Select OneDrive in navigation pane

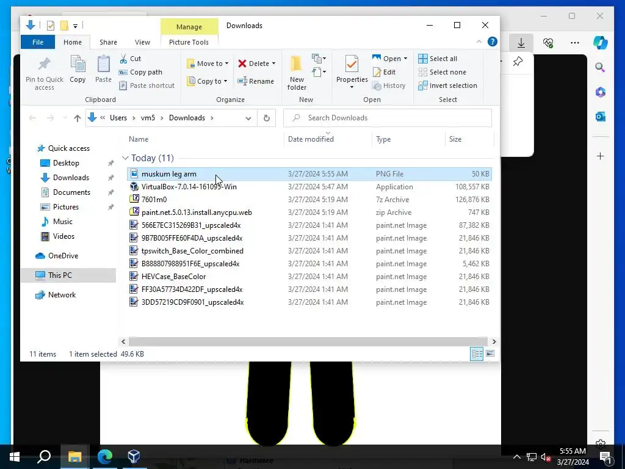click(63, 256)
